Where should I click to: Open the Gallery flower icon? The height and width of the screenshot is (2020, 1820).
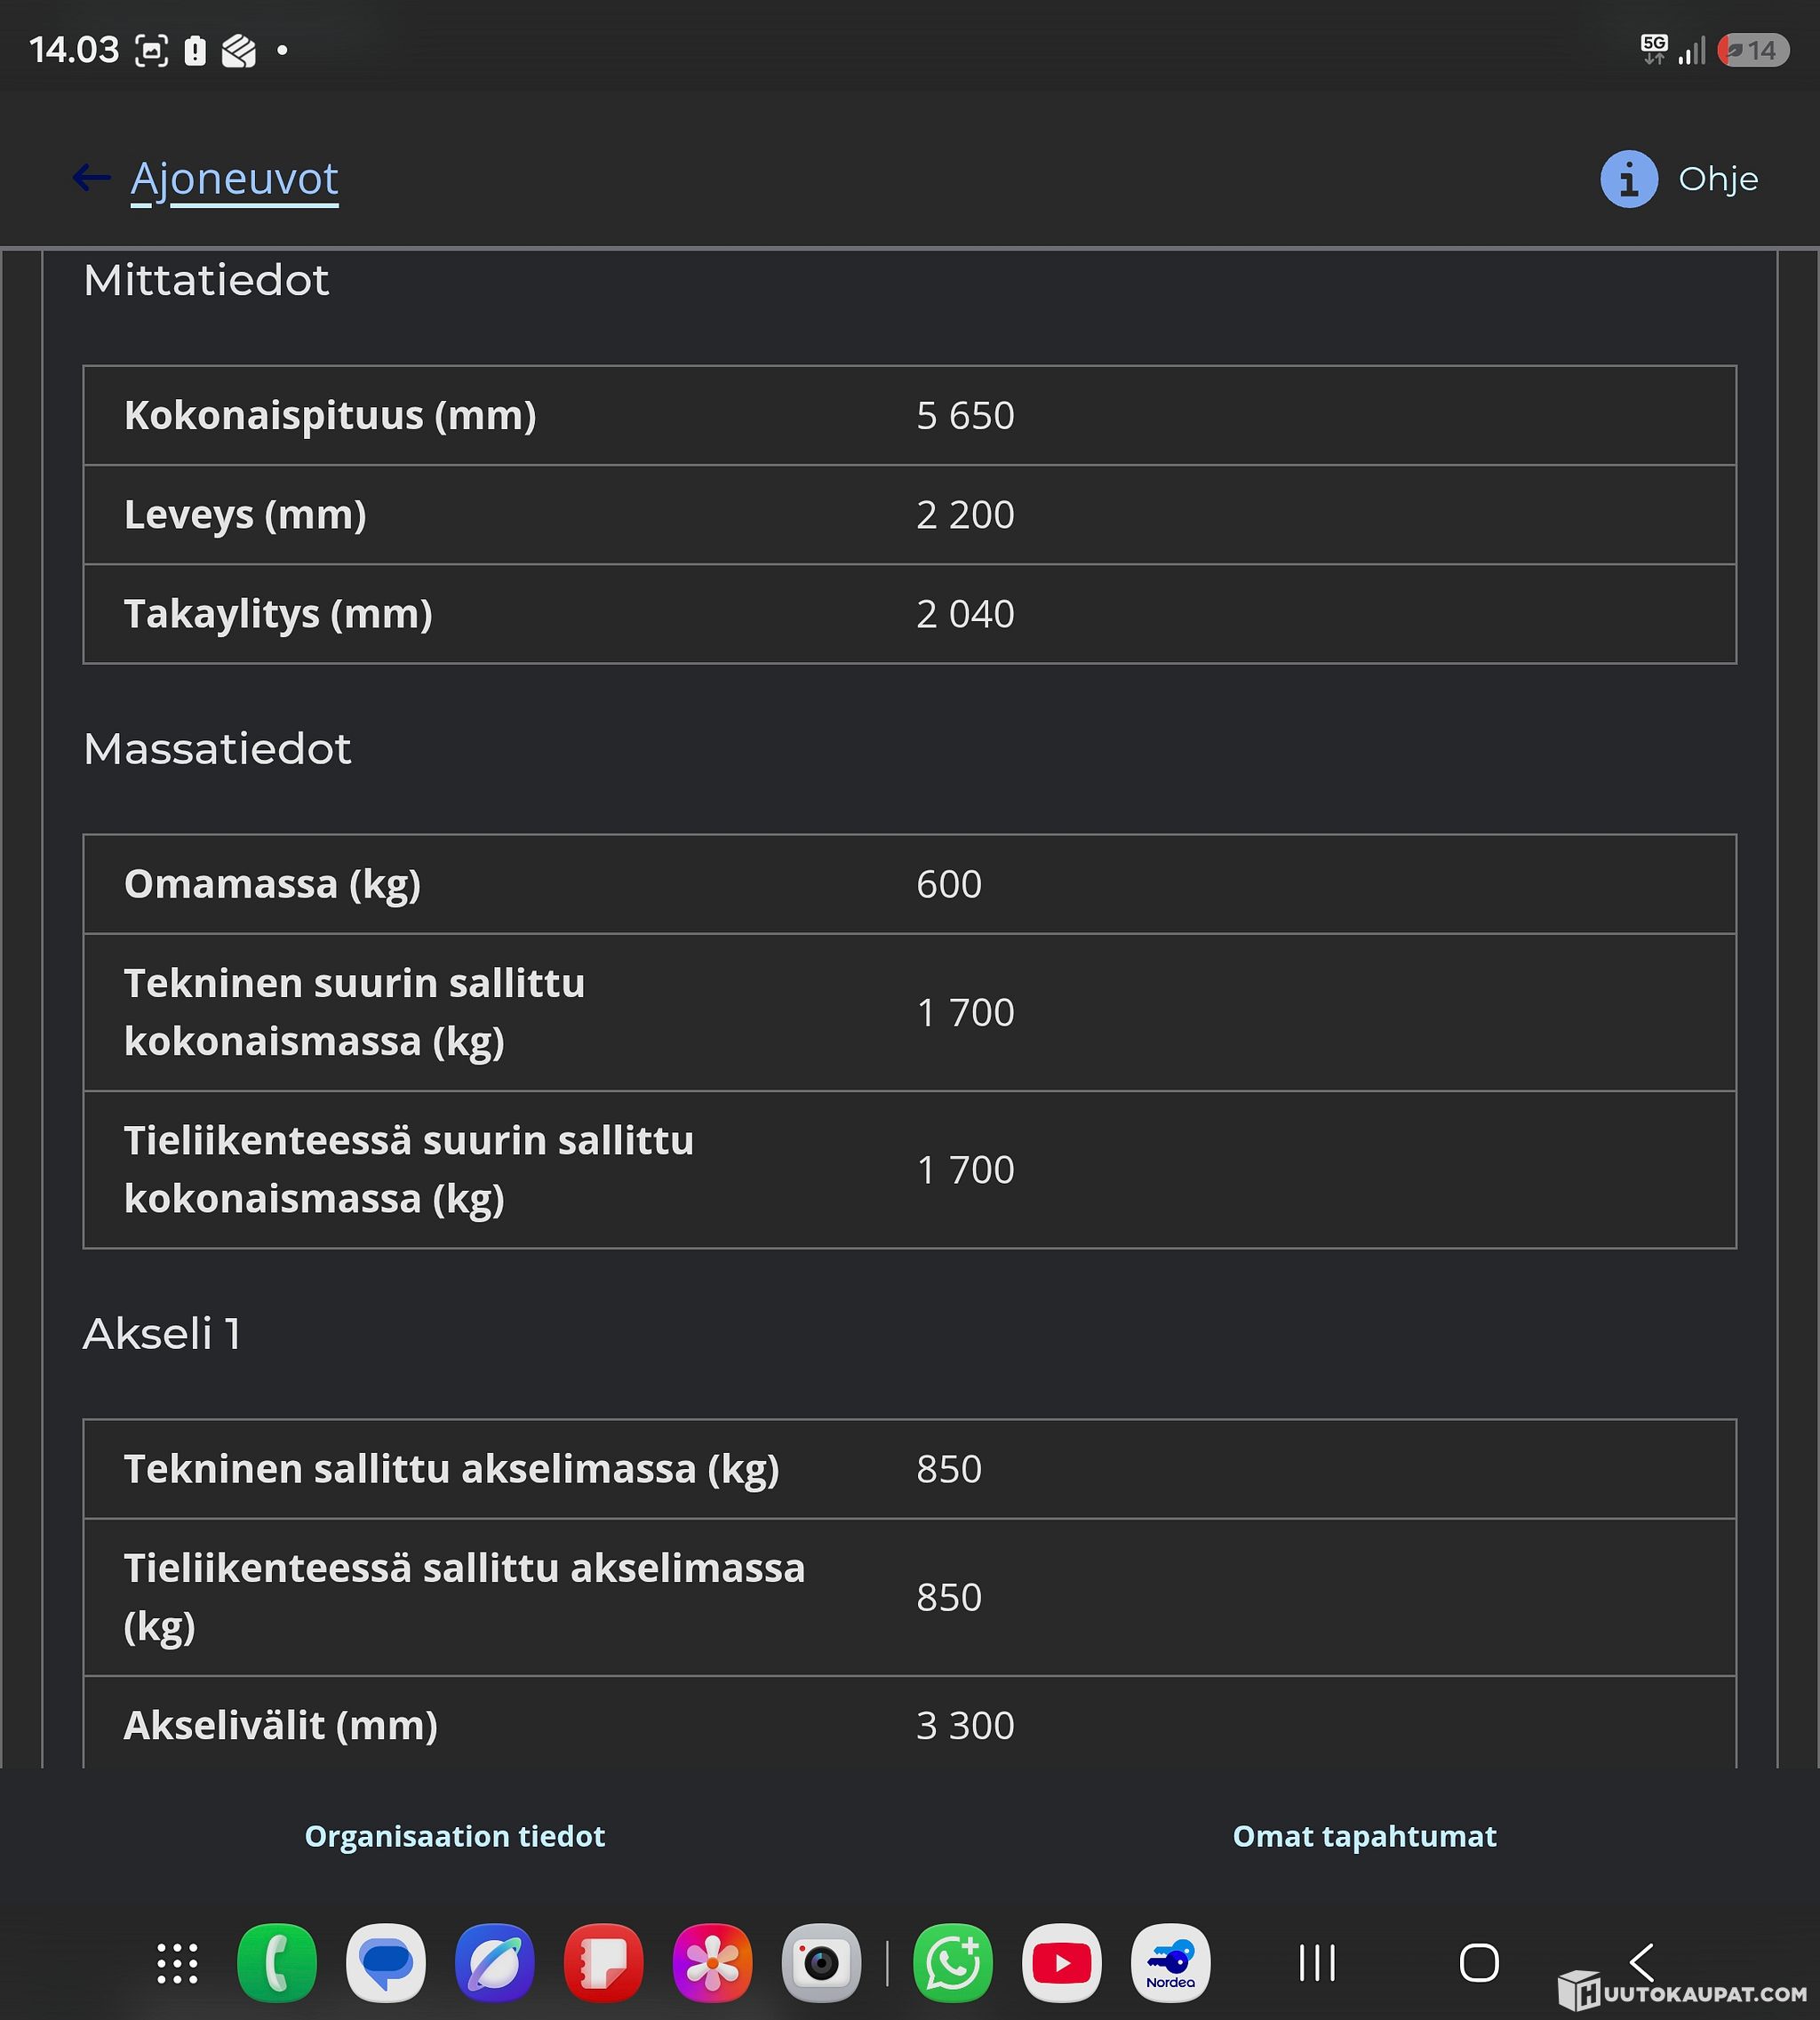[x=712, y=1963]
